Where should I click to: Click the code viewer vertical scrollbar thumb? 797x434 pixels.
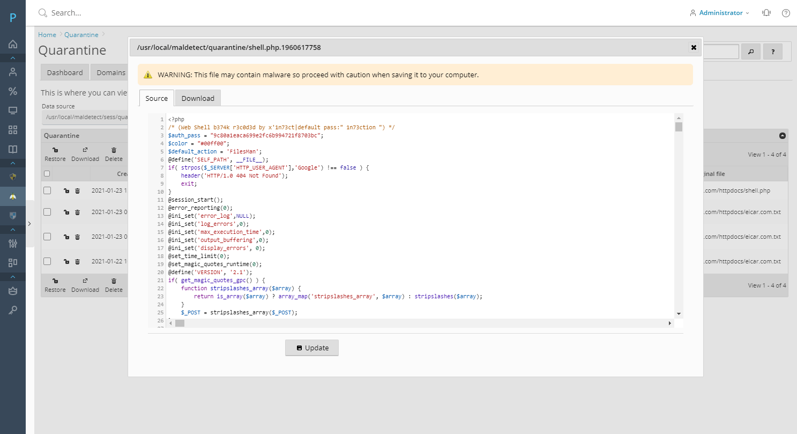[679, 127]
